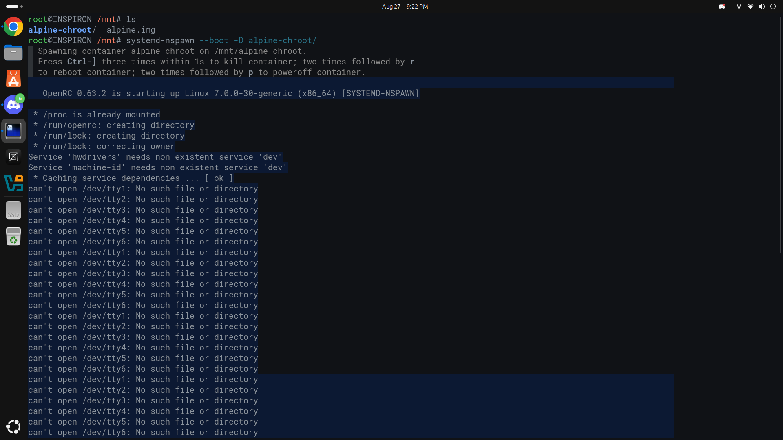The width and height of the screenshot is (783, 440).
Task: Open the SSD drive in dock
Action: [x=13, y=210]
